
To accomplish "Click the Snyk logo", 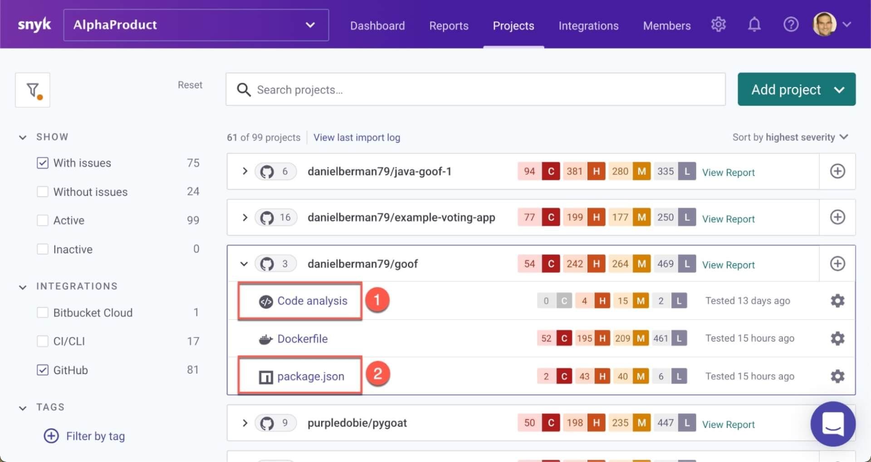I will tap(34, 24).
